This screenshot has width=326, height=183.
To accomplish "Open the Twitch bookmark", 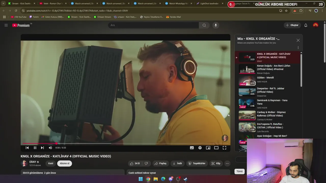I will (x=34, y=17).
